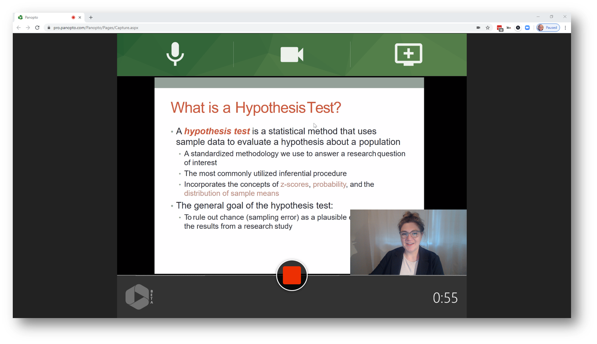Go back to the previous page
Screen dimensions: 597x344
[x=18, y=28]
